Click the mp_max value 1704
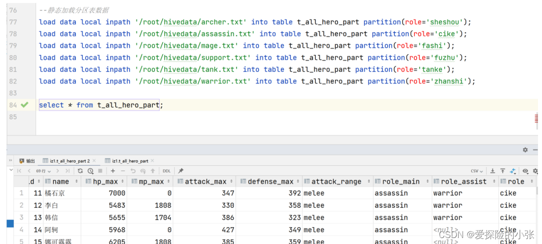The height and width of the screenshot is (244, 542). 163,218
